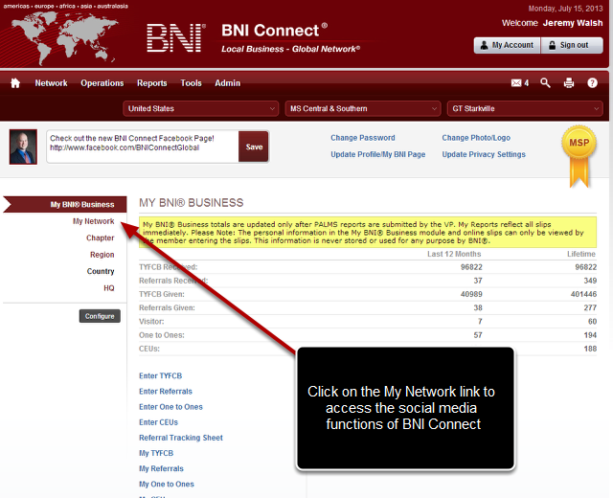Open the help question mark icon
Screen dimensions: 613x498
point(593,83)
